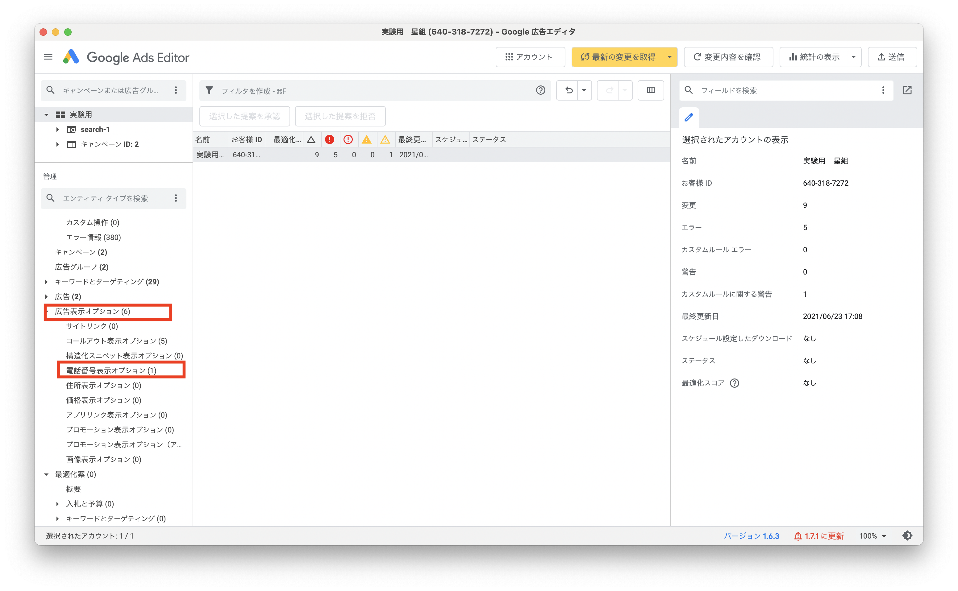
Task: Open dropdown next to 最新の変更を取得
Action: click(x=669, y=57)
